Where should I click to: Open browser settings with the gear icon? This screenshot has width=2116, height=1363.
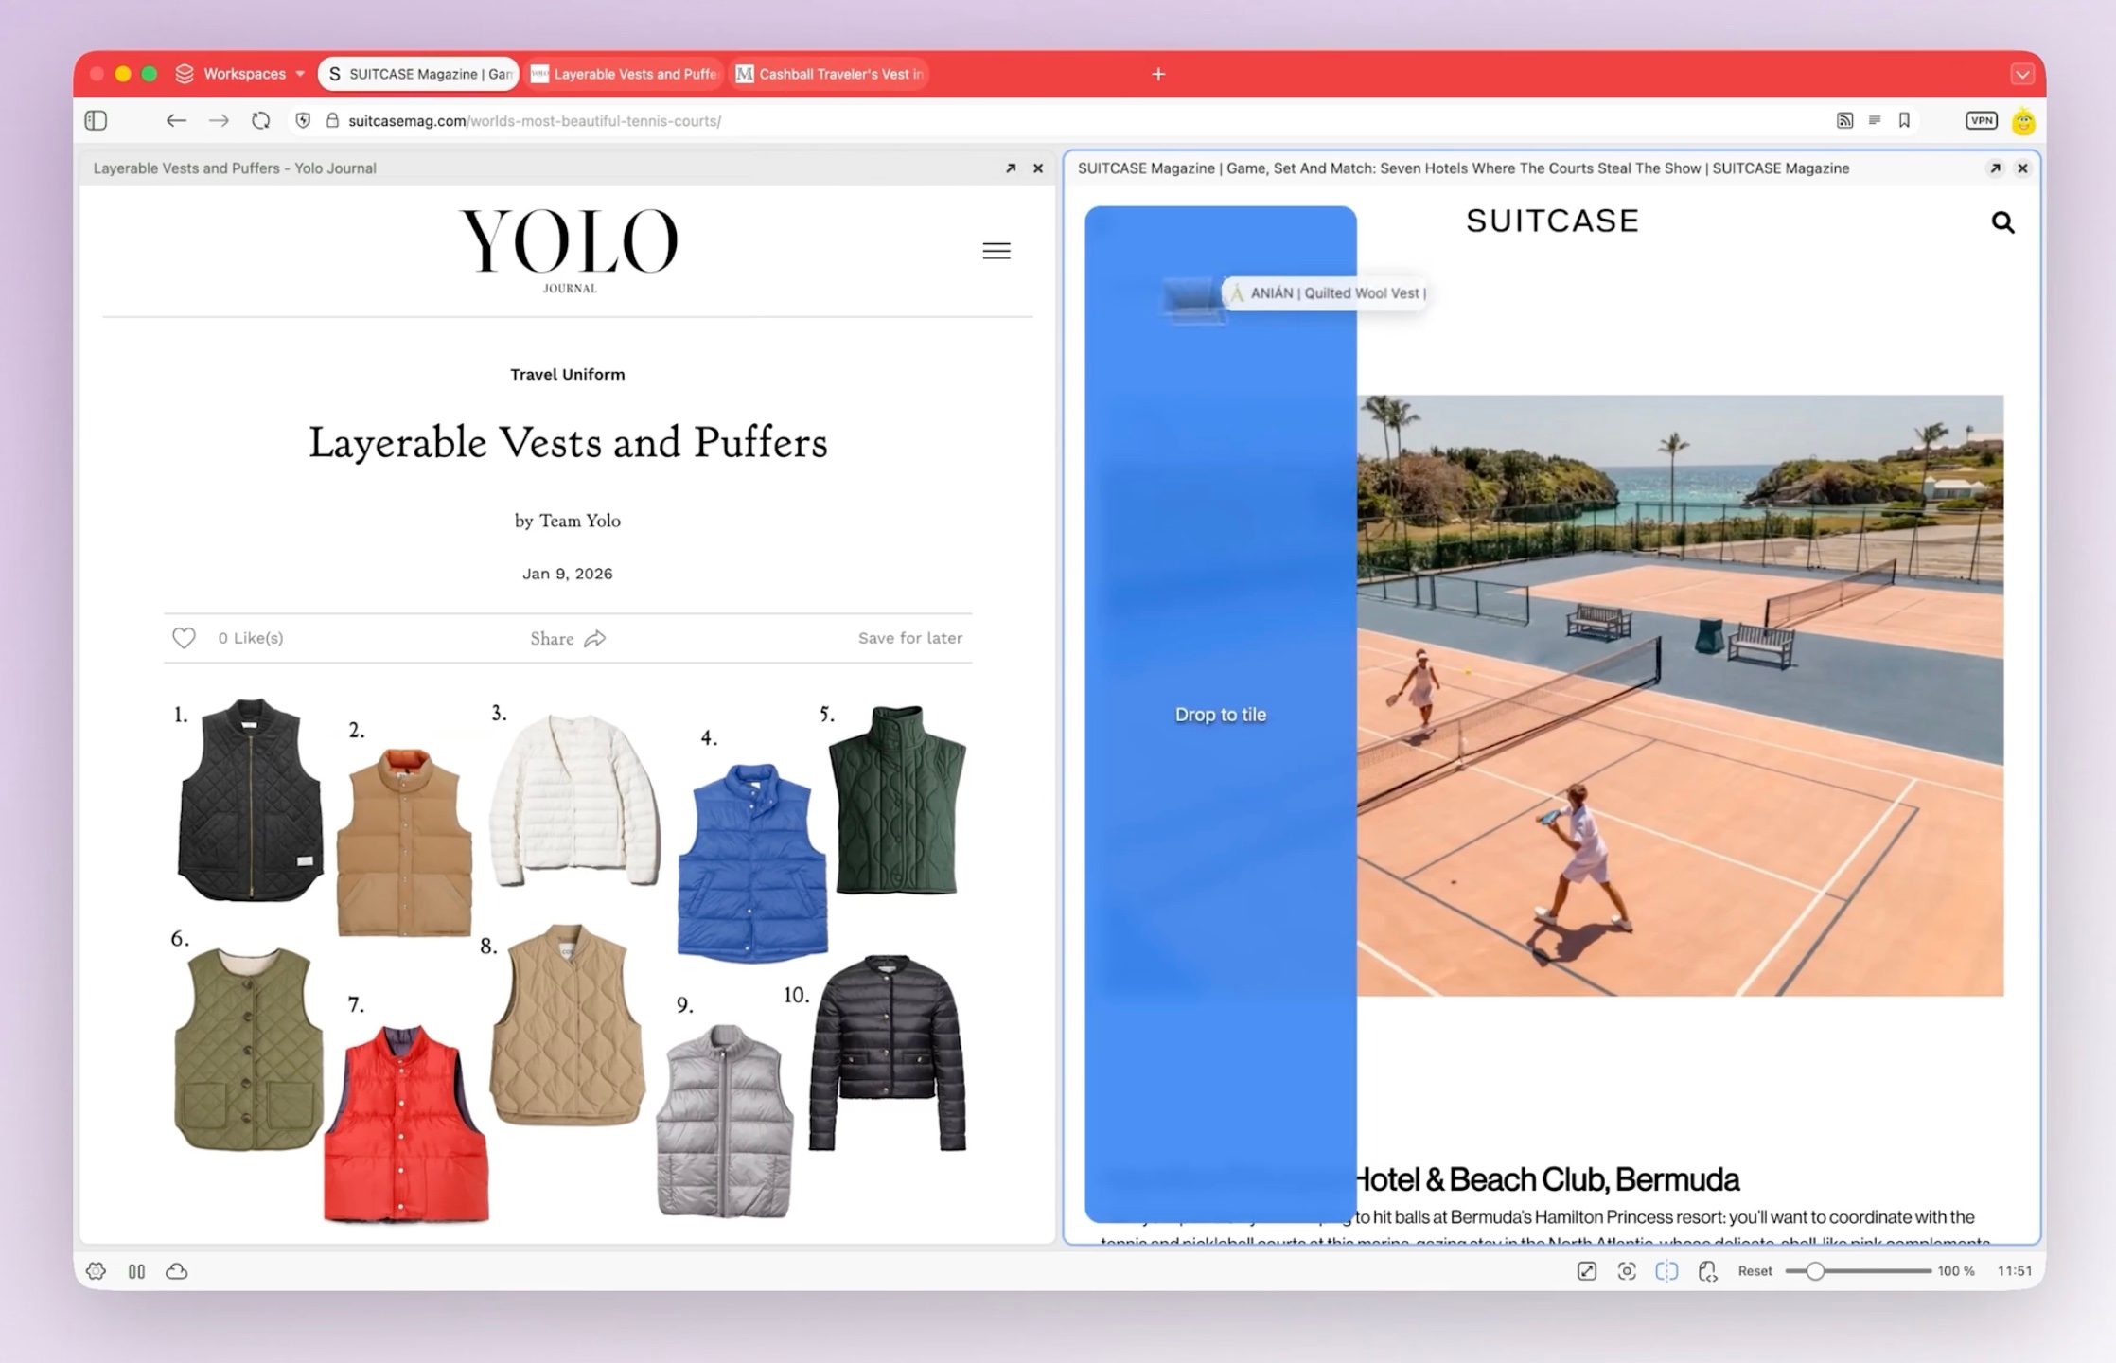pyautogui.click(x=97, y=1271)
